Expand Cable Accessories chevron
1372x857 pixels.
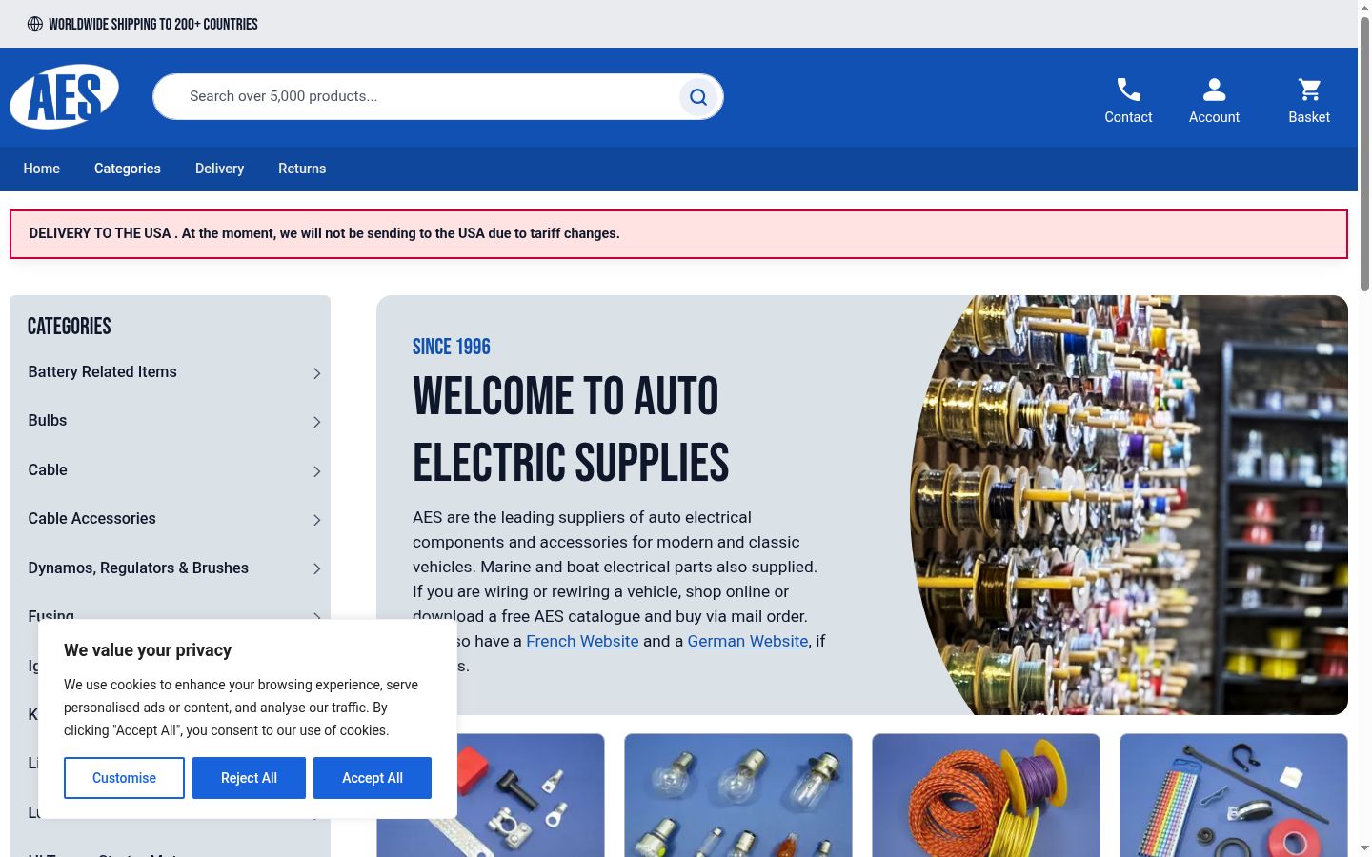click(317, 520)
